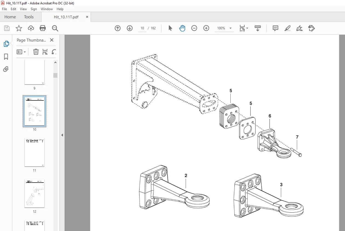Viewport: 345px width, 231px height.
Task: Open the find text magnifier
Action: pos(55,28)
